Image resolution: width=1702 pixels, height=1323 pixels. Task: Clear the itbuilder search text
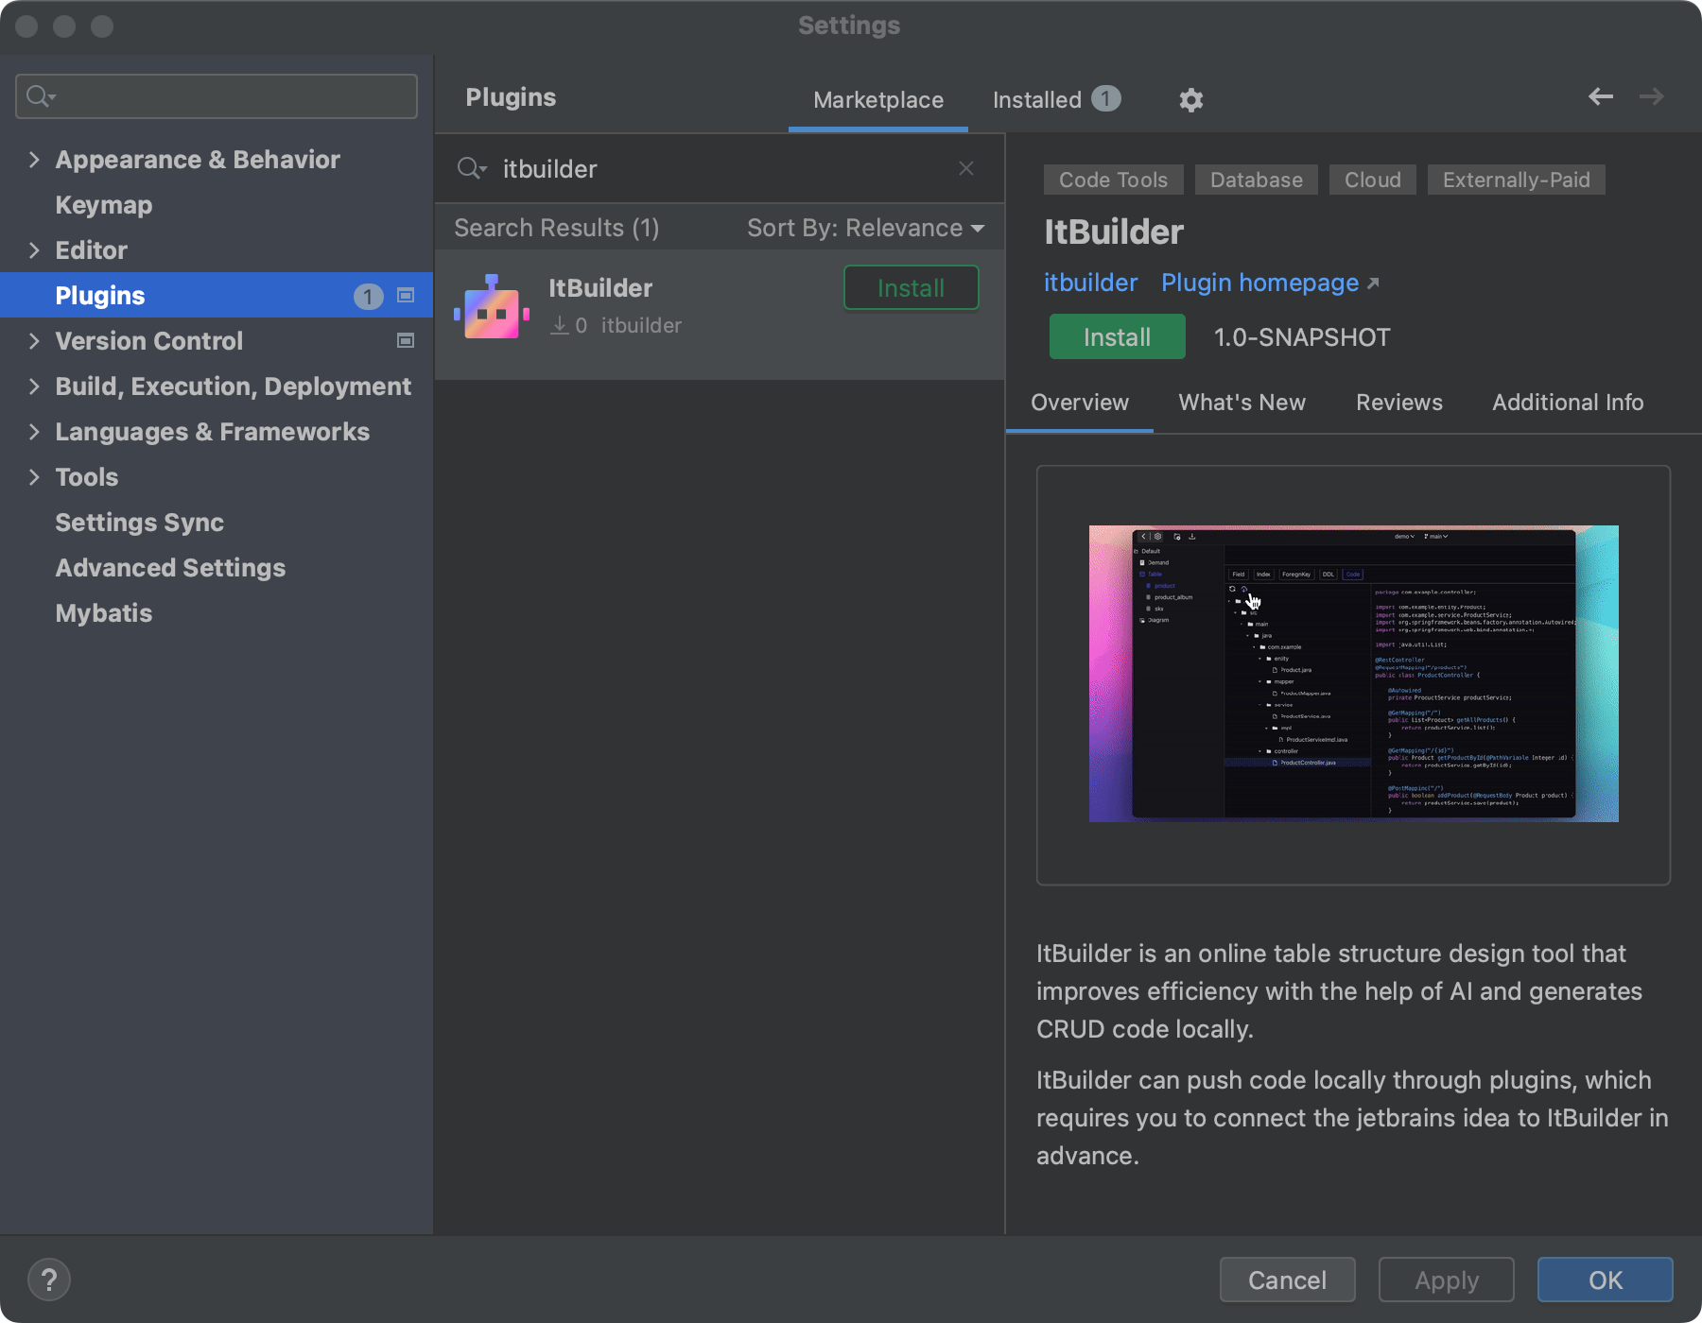point(966,168)
